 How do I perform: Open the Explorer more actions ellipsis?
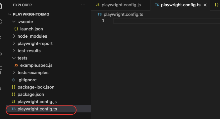point(83,5)
